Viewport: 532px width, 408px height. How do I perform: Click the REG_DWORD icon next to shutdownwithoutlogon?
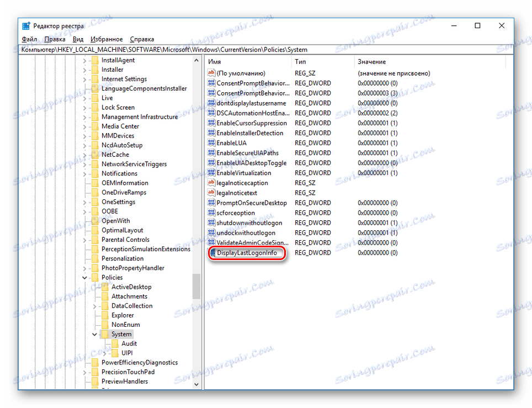[x=212, y=222]
